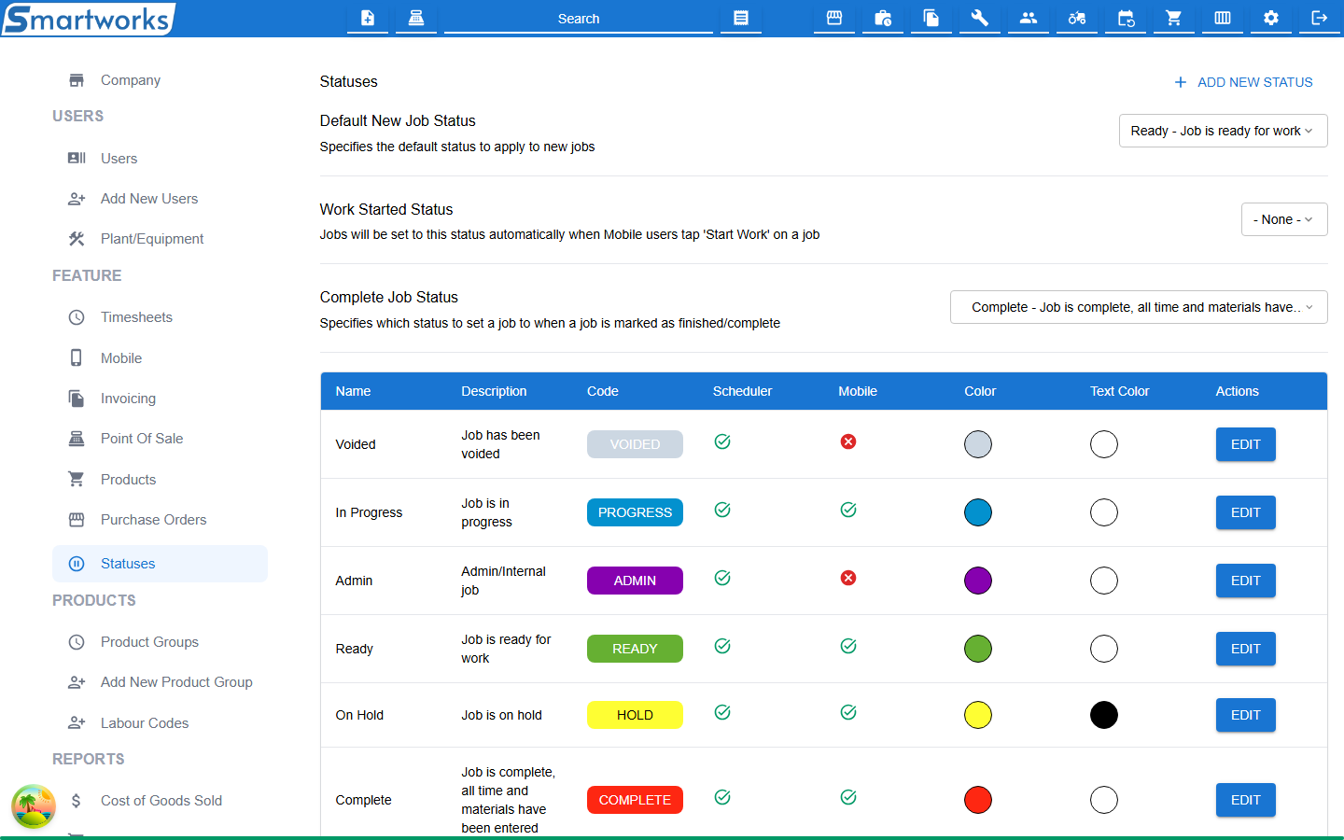Click the Search field in top bar
This screenshot has height=840, width=1344.
pyautogui.click(x=579, y=19)
